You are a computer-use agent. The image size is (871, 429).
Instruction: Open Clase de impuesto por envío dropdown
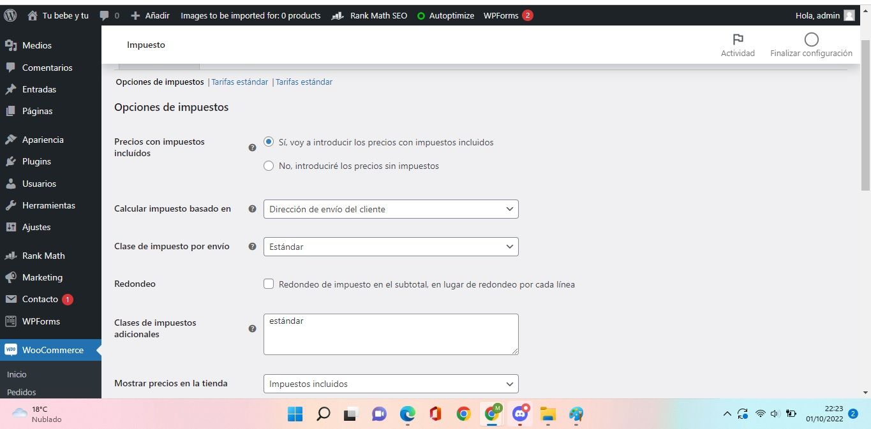[x=391, y=246]
